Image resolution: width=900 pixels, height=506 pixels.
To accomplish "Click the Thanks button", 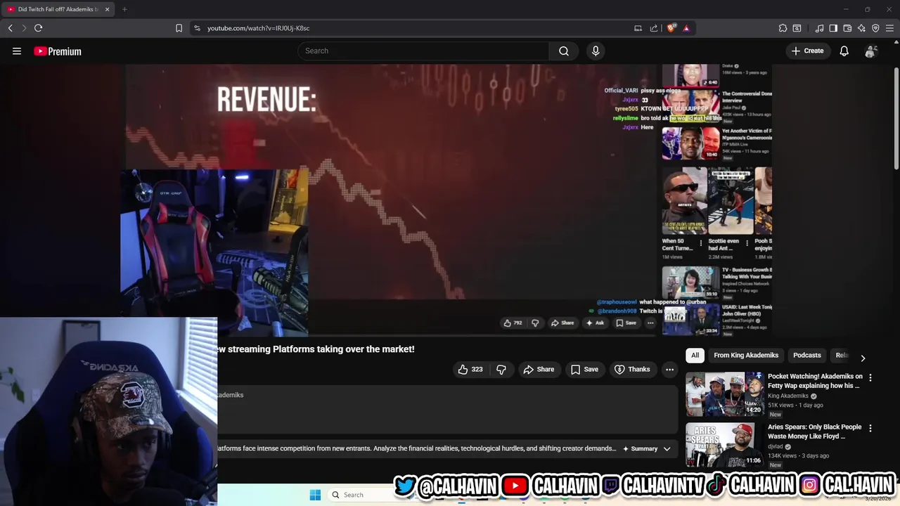I will coord(632,369).
